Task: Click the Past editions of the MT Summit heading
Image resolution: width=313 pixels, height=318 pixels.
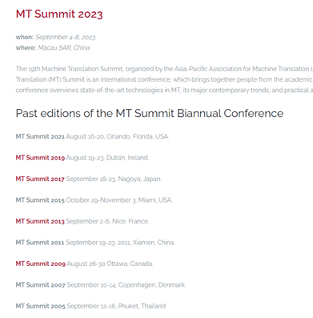Action: click(150, 114)
